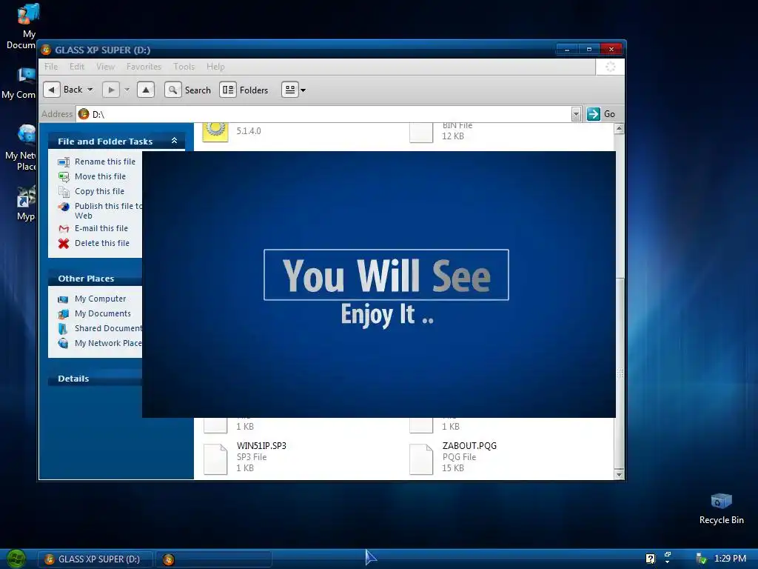Open My Network Places in Other Places
Image resolution: width=758 pixels, height=569 pixels.
108,344
